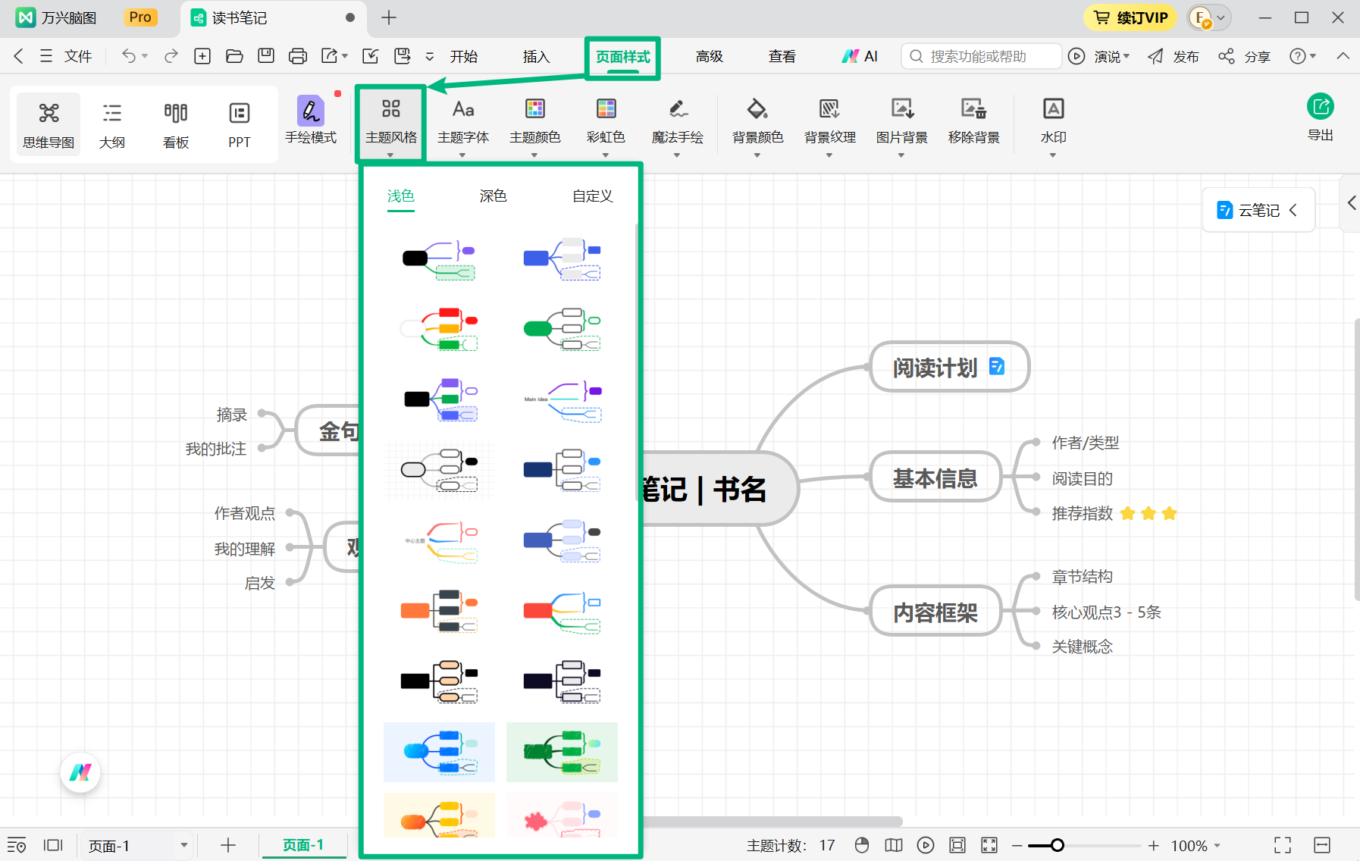Select the 深色 dark themes tab
Image resolution: width=1360 pixels, height=861 pixels.
click(494, 196)
